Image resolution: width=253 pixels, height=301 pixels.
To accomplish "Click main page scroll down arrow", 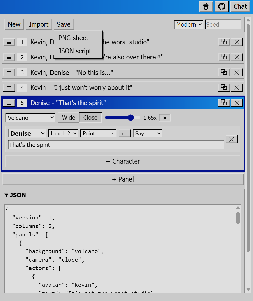I will click(x=248, y=290).
